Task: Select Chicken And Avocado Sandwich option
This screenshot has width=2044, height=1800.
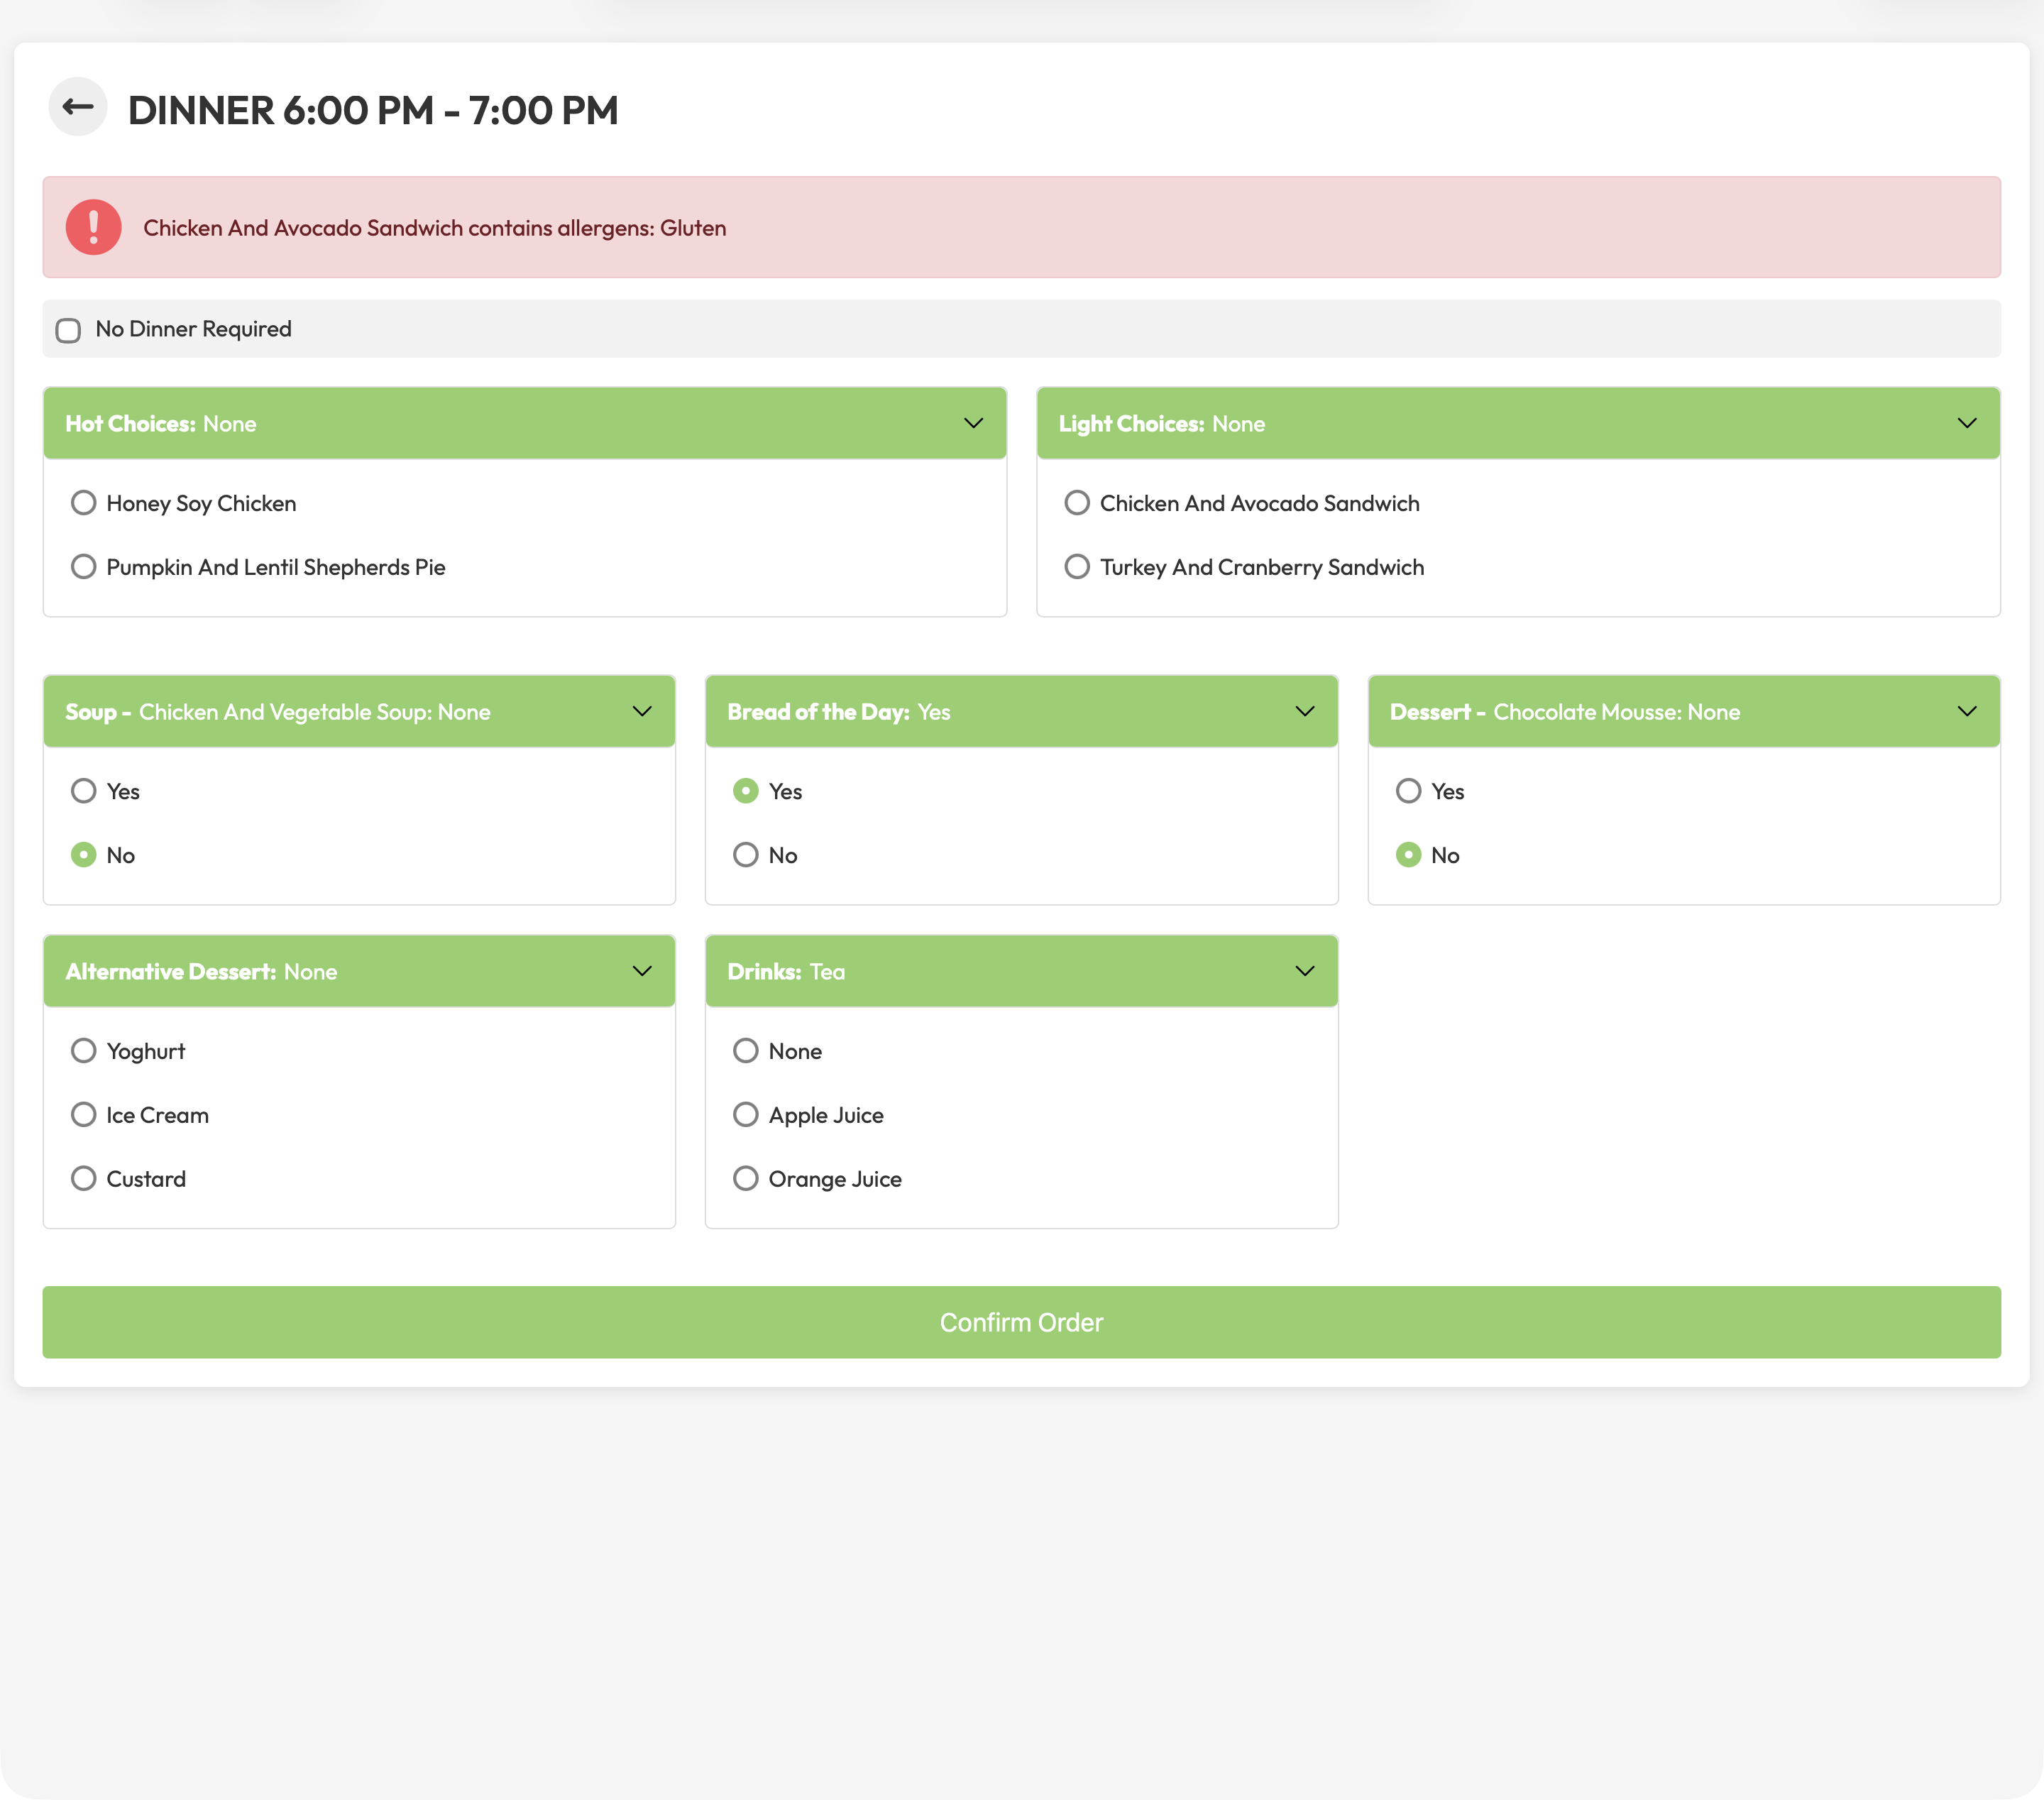Action: [1077, 503]
